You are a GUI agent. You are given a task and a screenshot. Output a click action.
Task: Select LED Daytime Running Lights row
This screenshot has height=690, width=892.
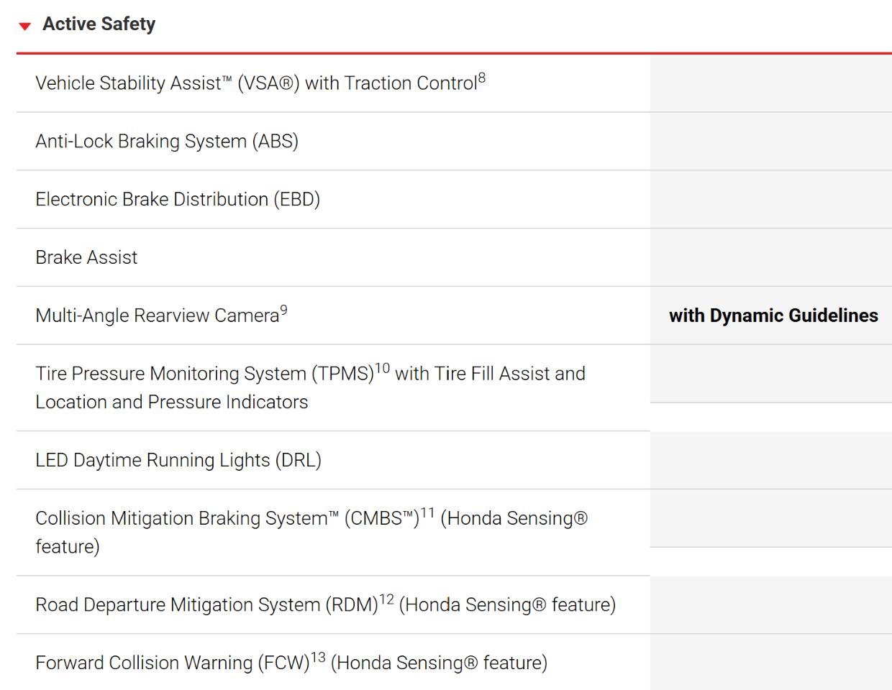[454, 461]
